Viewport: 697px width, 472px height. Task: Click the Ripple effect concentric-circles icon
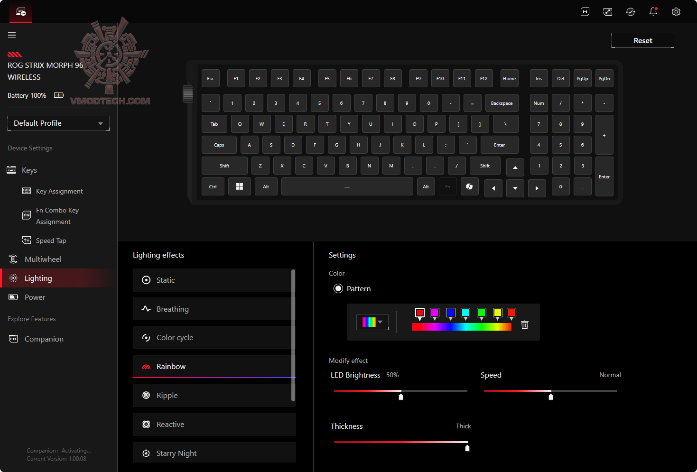[x=146, y=395]
